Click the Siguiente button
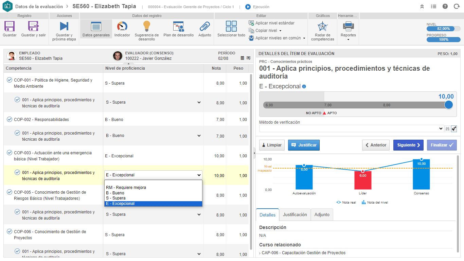The width and height of the screenshot is (464, 261). (408, 145)
